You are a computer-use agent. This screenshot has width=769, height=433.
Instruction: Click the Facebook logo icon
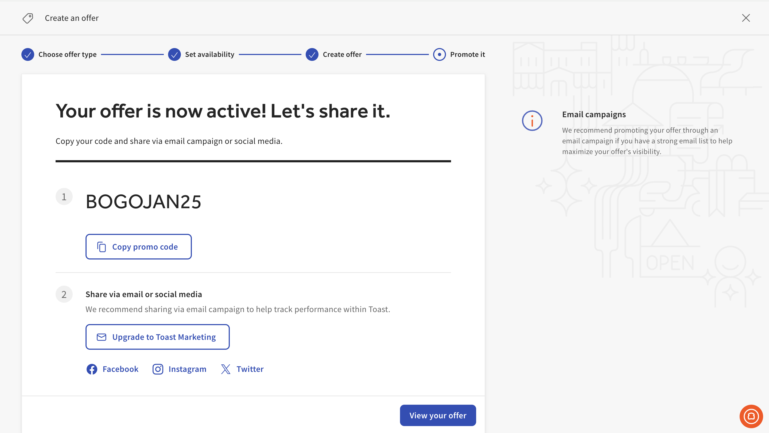point(92,369)
